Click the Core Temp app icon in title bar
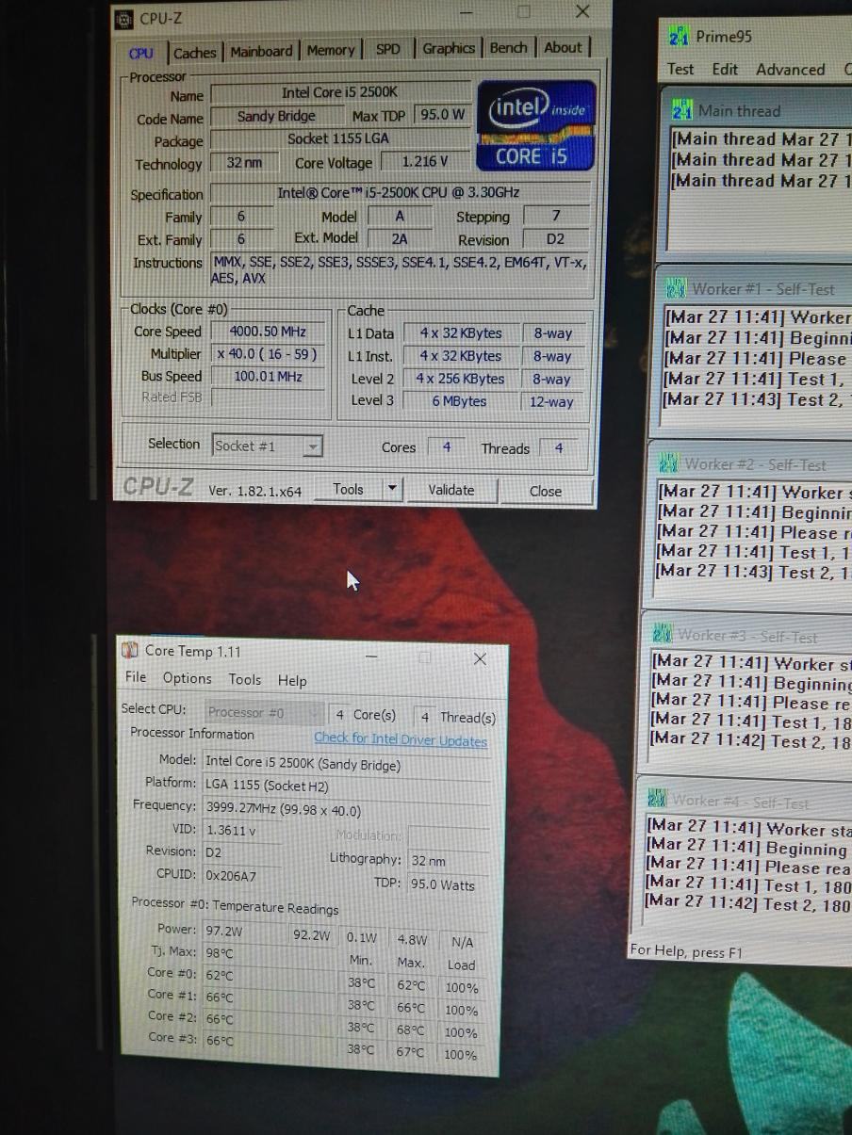This screenshot has height=1135, width=852. point(131,650)
